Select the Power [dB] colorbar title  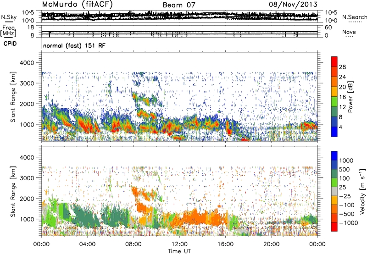click(350, 97)
